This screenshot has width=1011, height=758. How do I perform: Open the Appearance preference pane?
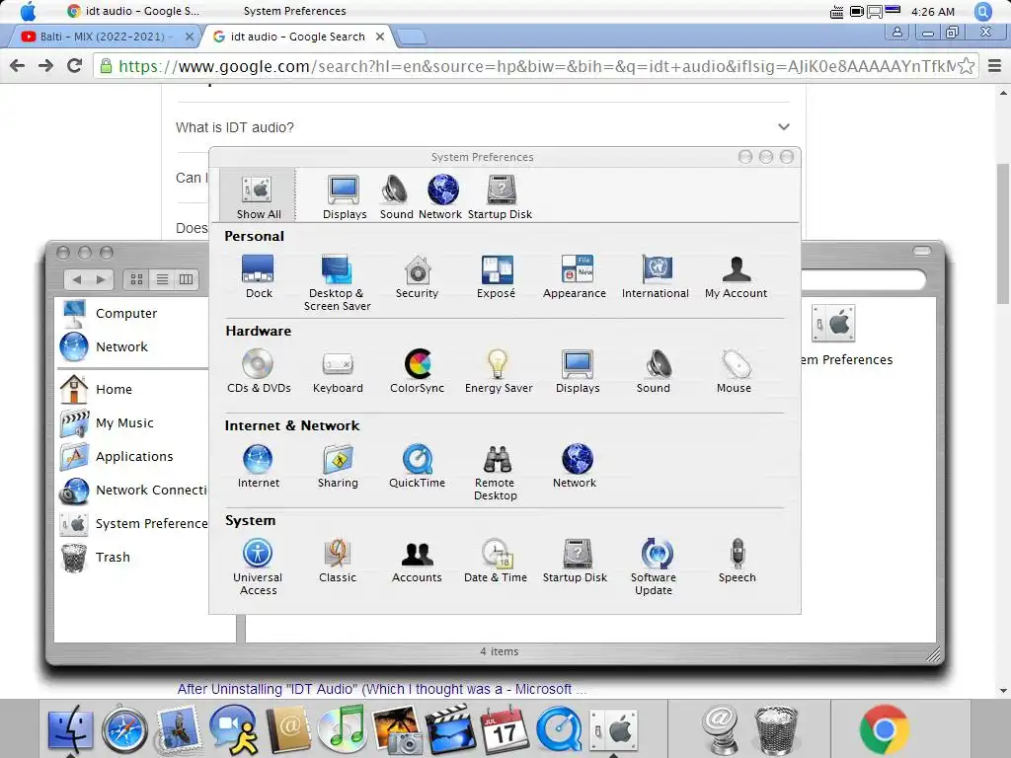[575, 276]
